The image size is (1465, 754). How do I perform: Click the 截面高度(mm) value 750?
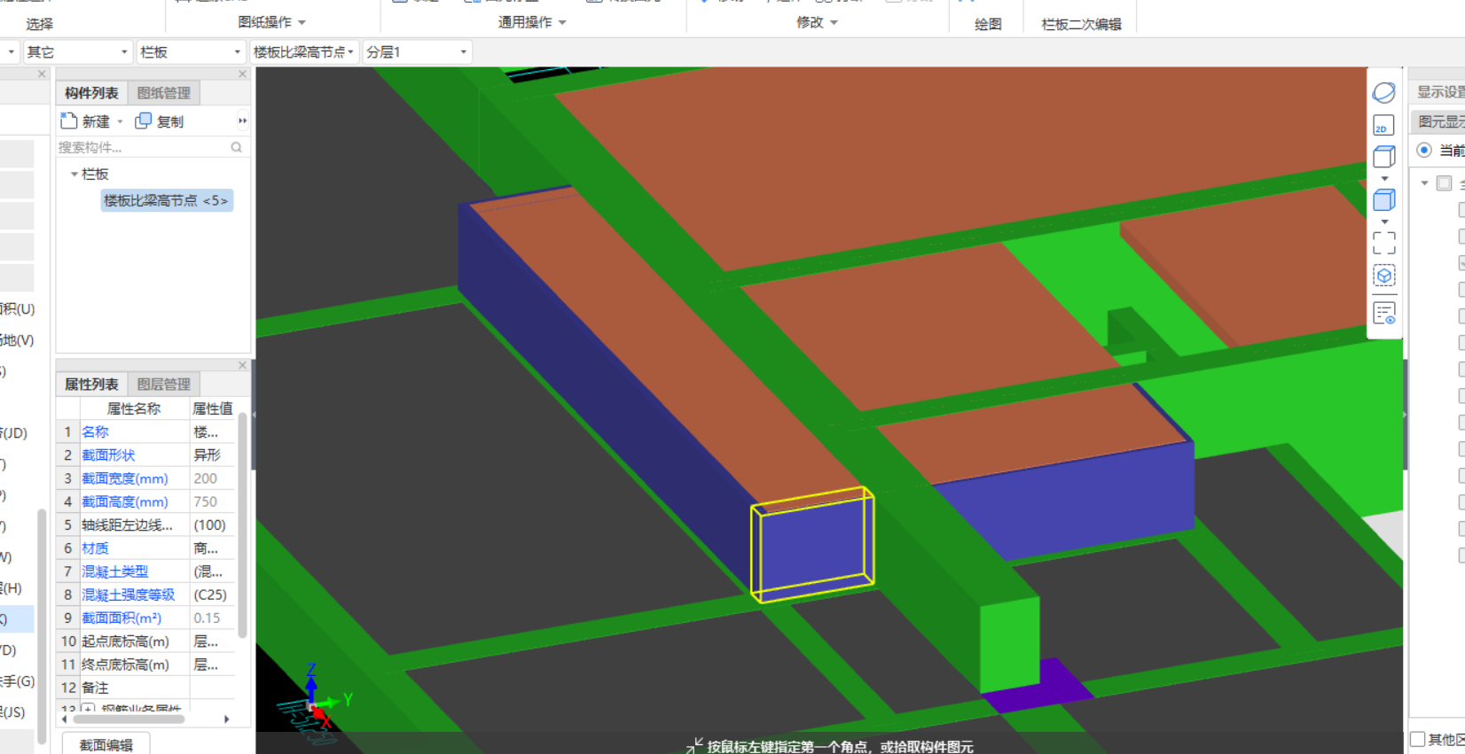click(206, 501)
